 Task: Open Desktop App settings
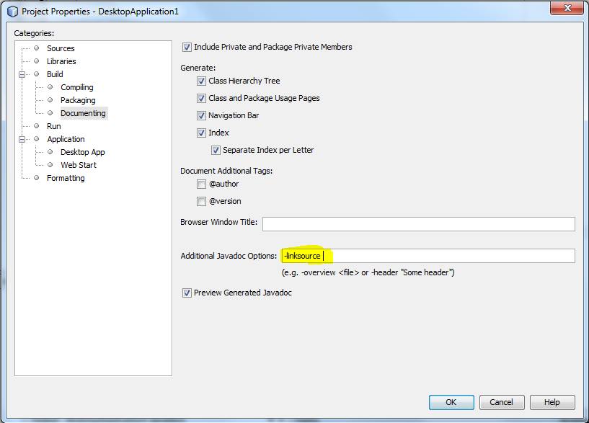83,152
